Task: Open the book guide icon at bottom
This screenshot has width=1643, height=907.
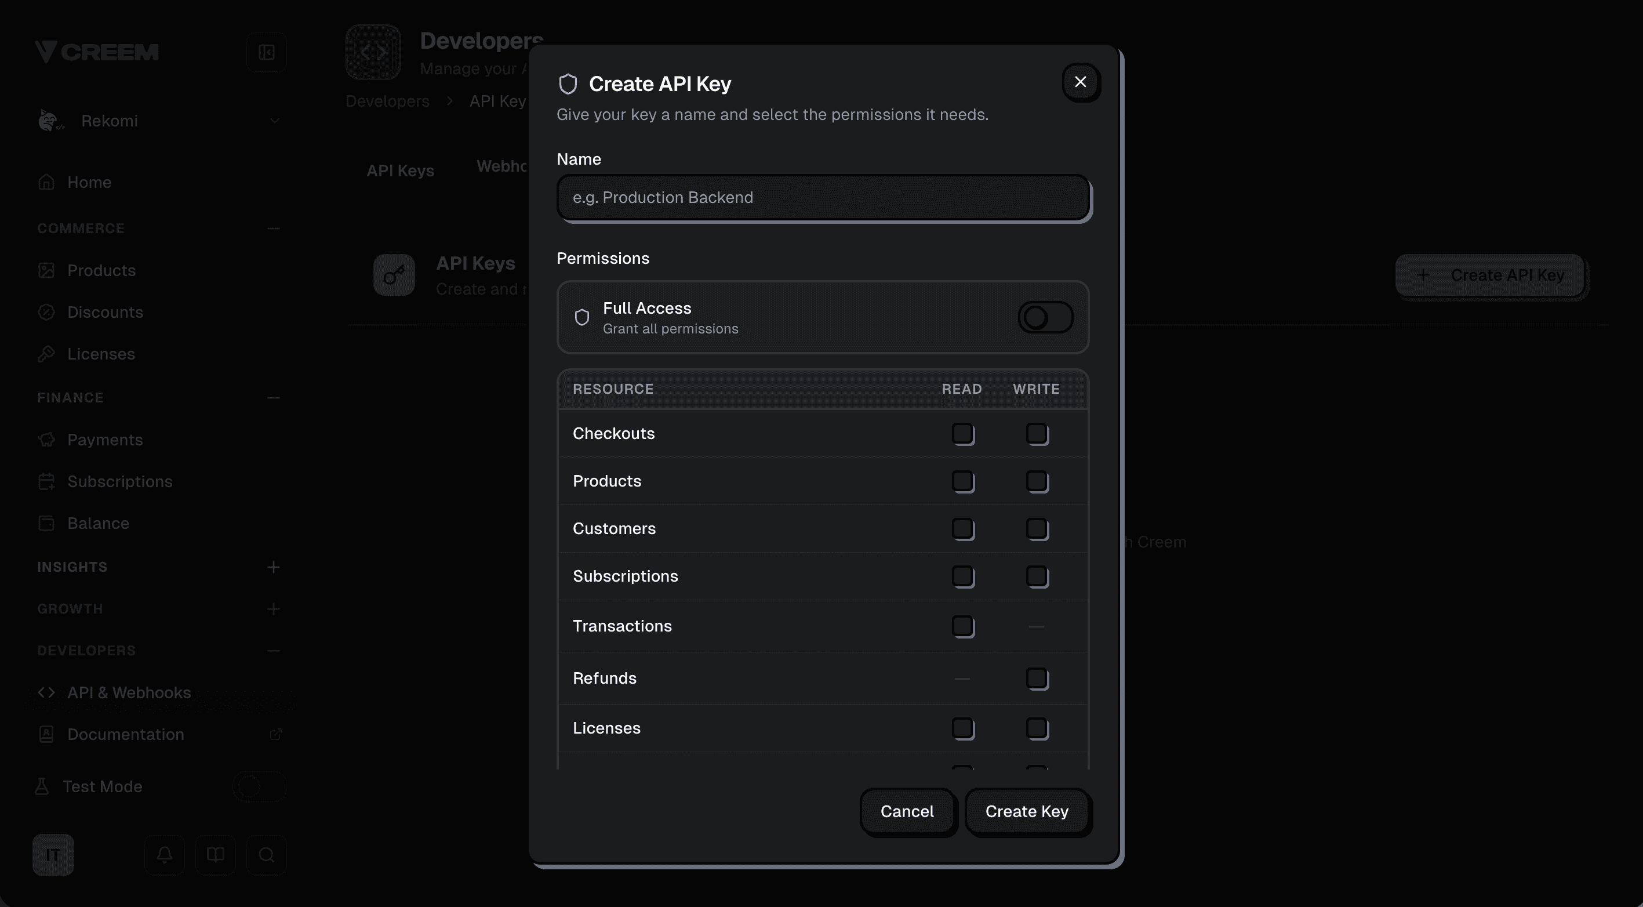Action: [x=216, y=855]
